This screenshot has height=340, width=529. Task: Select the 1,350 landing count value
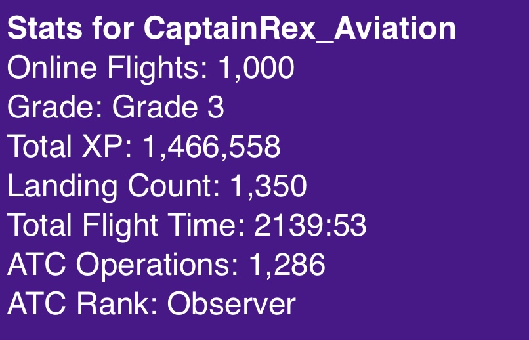pyautogui.click(x=268, y=186)
